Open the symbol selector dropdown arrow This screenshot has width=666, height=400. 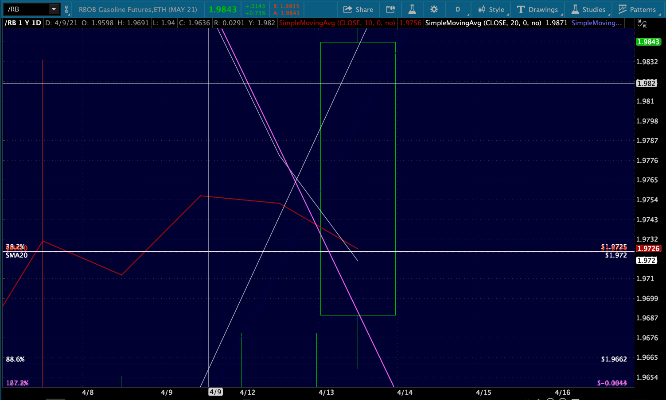(x=54, y=9)
